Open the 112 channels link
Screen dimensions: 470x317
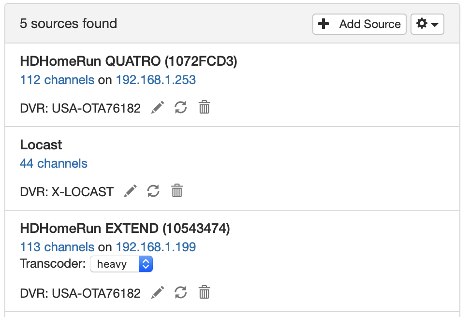pos(57,80)
